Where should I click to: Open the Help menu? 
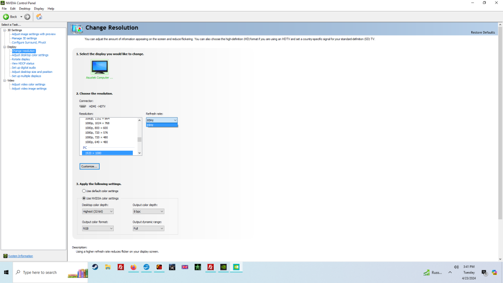[51, 9]
